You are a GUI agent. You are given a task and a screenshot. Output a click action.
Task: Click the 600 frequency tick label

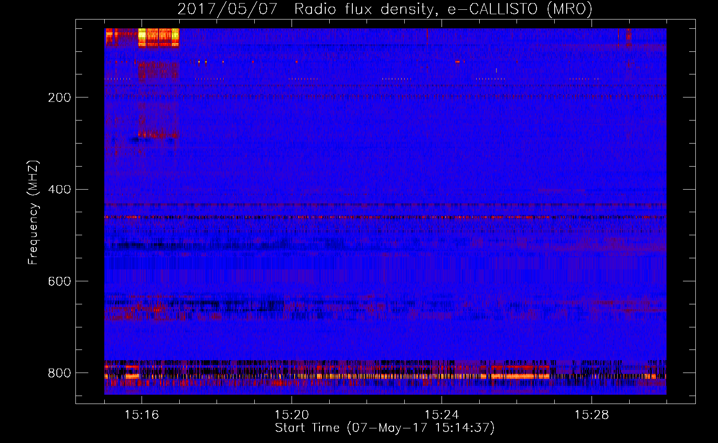(x=59, y=282)
